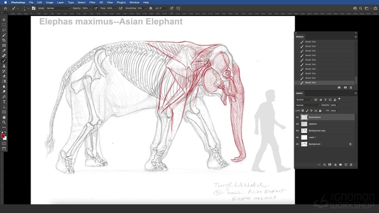Viewport: 379px width, 213px height.
Task: Select the Blur tool
Action: tap(4, 87)
